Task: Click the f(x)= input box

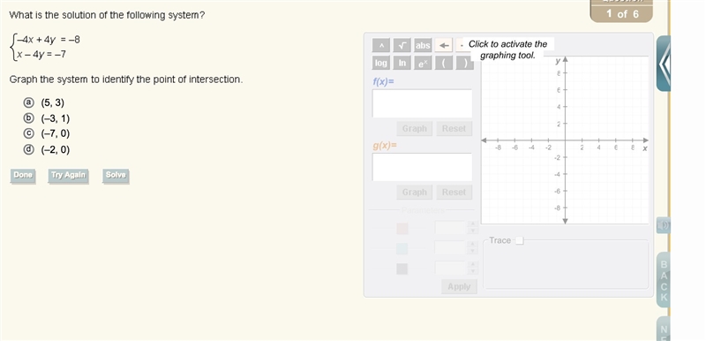Action: click(422, 103)
